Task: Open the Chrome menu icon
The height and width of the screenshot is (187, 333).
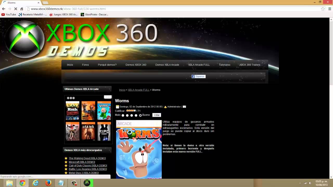Action: coord(329,9)
